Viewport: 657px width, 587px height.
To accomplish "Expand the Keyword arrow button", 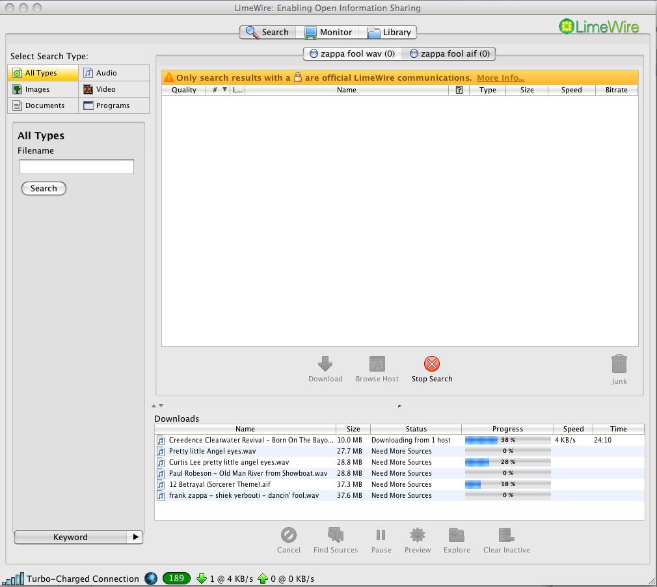I will click(x=135, y=537).
